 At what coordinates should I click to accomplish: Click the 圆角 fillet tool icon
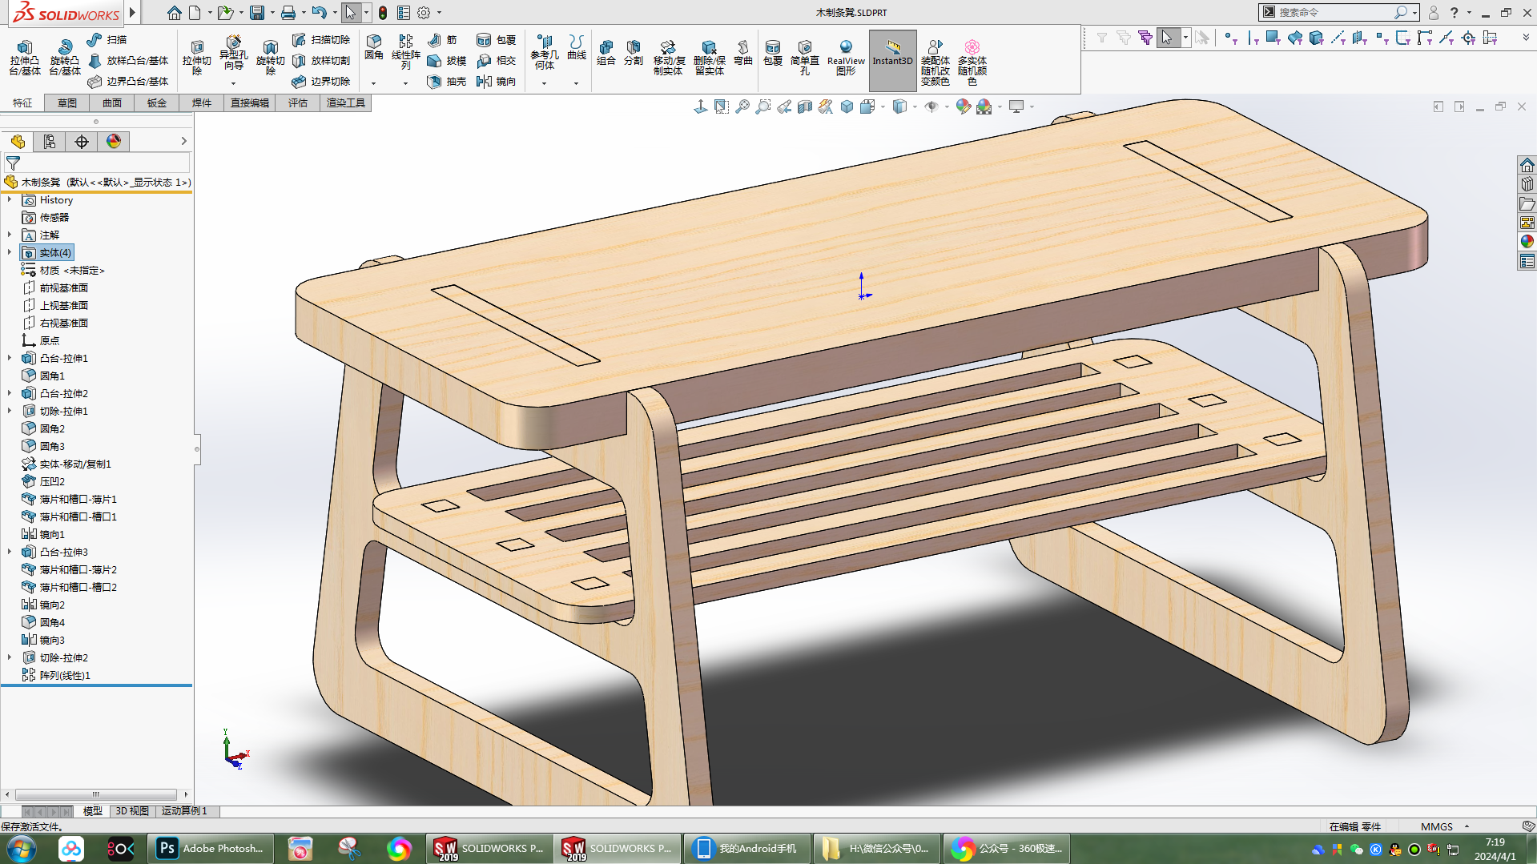(374, 46)
